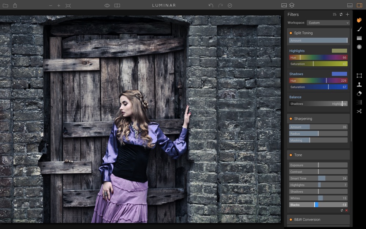Click the histogram/image info icon
This screenshot has height=229, width=366.
pyautogui.click(x=284, y=5)
